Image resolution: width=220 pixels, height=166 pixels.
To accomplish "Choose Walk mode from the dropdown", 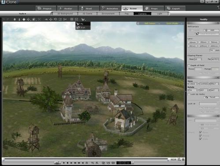I will [x=83, y=28].
